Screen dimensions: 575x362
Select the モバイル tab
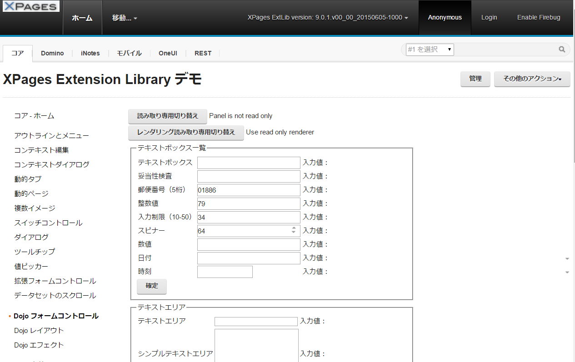pos(129,53)
